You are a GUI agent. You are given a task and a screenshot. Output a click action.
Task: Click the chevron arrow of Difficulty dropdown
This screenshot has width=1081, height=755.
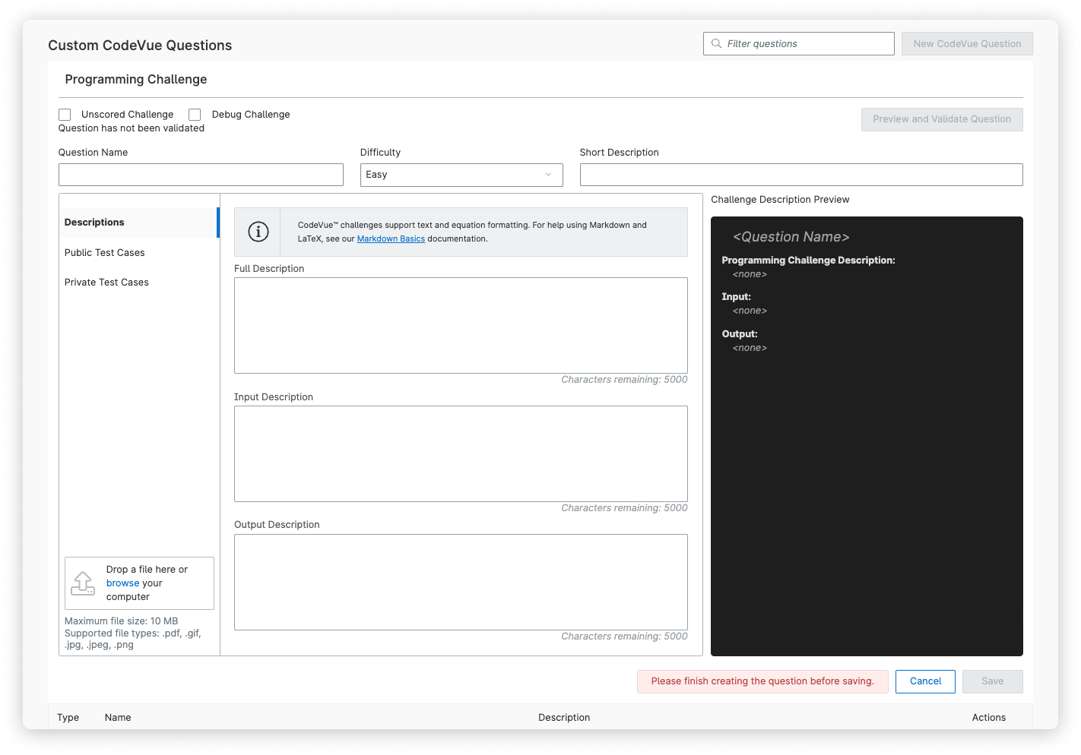pyautogui.click(x=548, y=175)
